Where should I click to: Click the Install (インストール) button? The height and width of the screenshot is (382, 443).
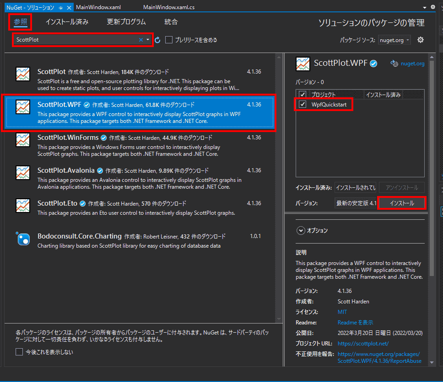[402, 203]
